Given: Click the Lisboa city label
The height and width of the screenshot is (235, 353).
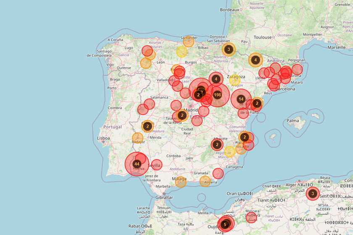Looking at the screenshot, I should click(103, 138).
